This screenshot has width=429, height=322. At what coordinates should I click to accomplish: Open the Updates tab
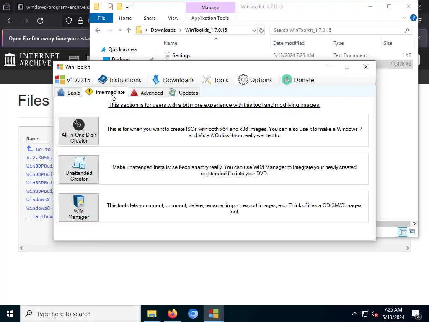point(183,93)
